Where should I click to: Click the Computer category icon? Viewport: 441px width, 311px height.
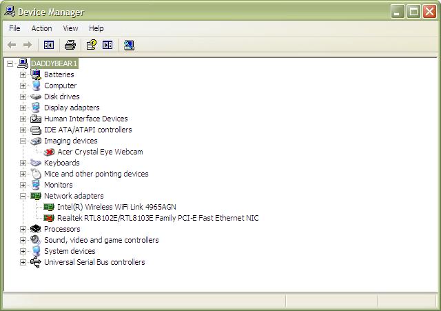[x=36, y=86]
